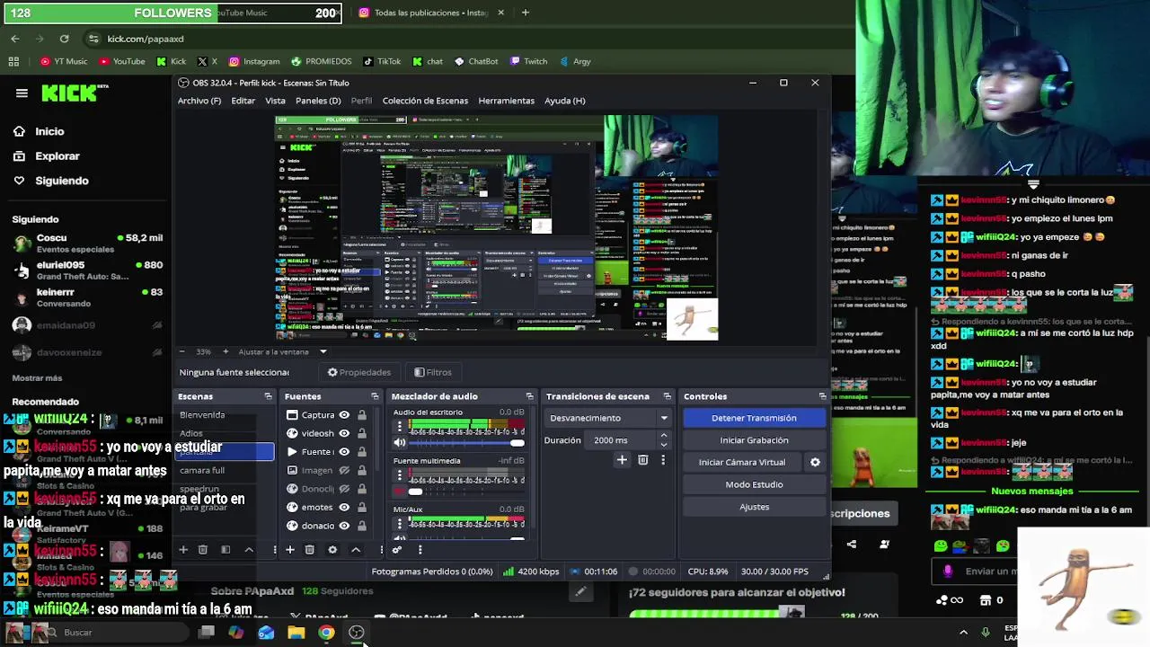Add a new scene with the plus icon
Image resolution: width=1150 pixels, height=647 pixels.
click(x=183, y=550)
